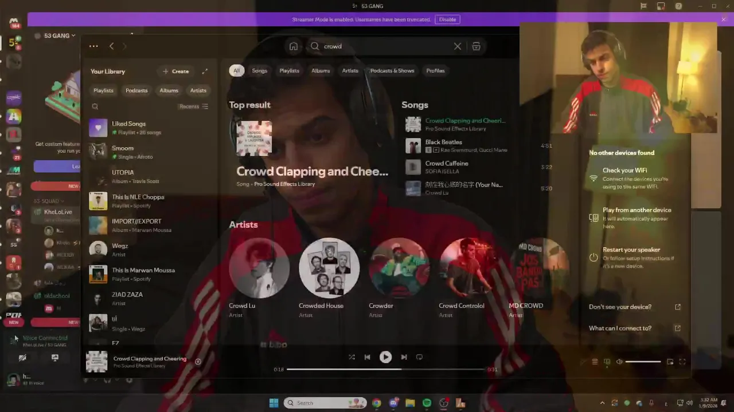Switch to Artists search results
This screenshot has width=734, height=412.
[x=350, y=71]
